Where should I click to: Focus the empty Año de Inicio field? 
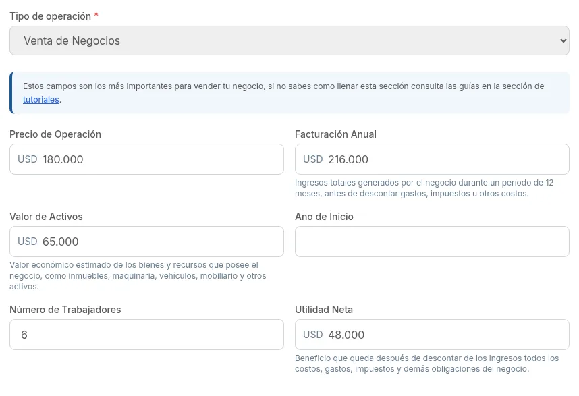[432, 242]
